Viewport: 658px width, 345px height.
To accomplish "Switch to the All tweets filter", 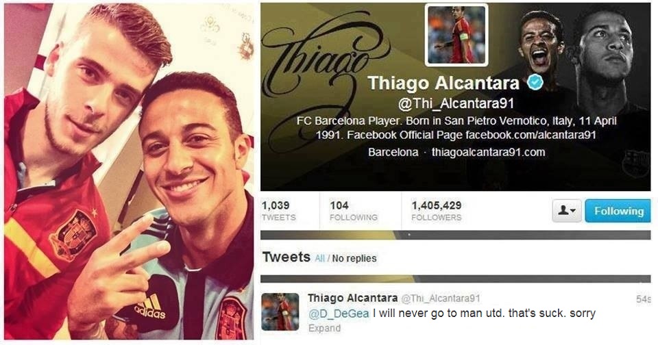I will pyautogui.click(x=320, y=258).
